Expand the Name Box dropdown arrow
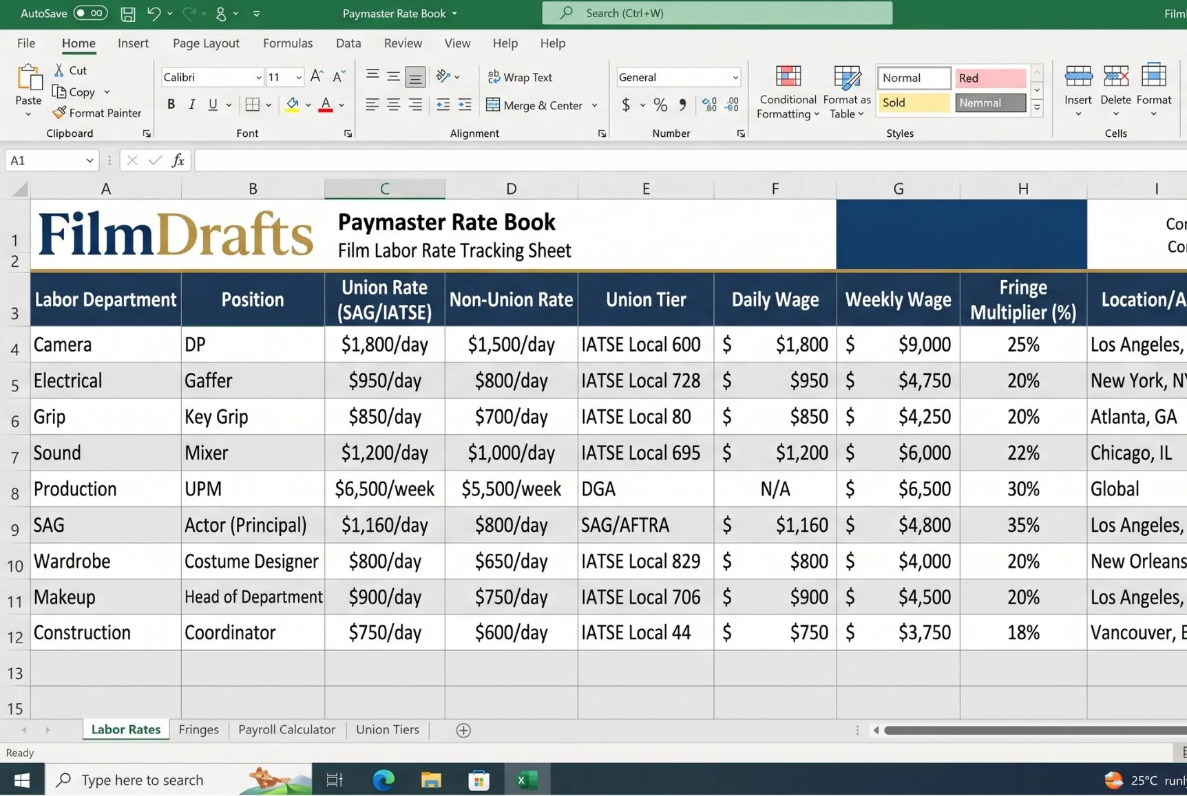 tap(90, 160)
